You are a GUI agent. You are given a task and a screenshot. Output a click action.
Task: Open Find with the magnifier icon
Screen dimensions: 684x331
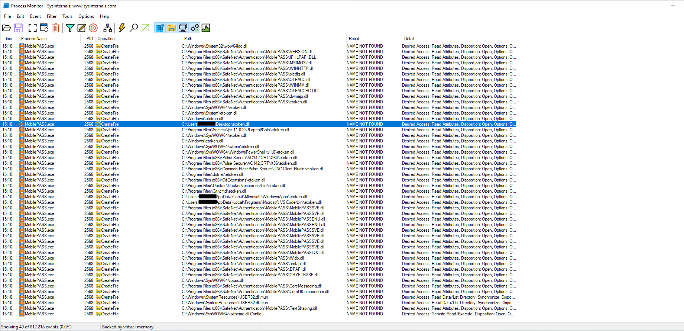click(134, 28)
